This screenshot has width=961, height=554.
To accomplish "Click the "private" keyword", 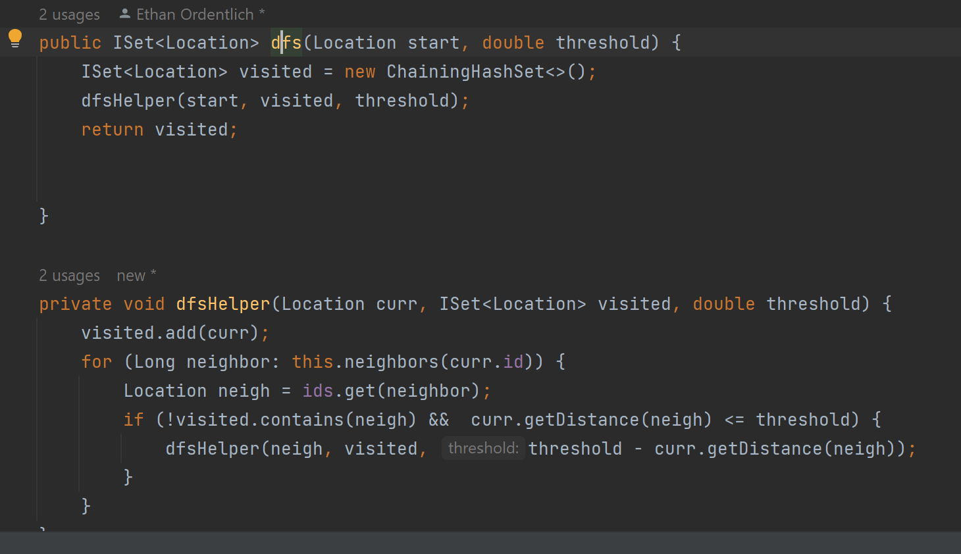I will (x=75, y=304).
